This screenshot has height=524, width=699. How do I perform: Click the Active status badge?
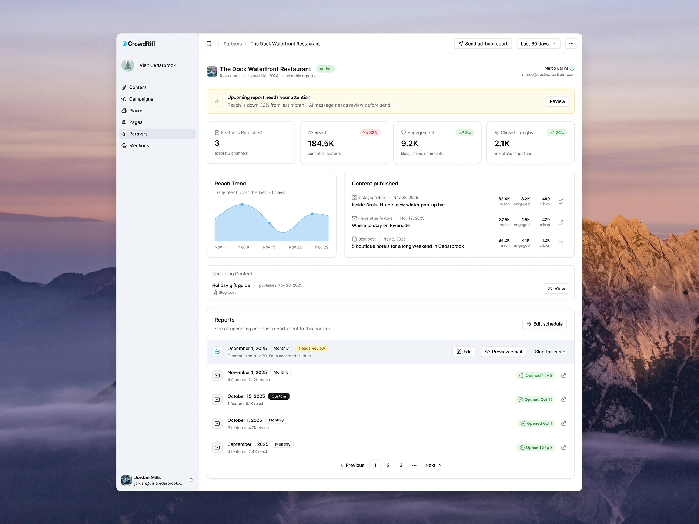325,69
